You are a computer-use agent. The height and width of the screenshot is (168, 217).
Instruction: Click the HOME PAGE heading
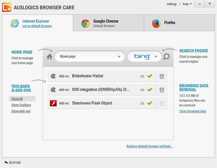pos(22,52)
